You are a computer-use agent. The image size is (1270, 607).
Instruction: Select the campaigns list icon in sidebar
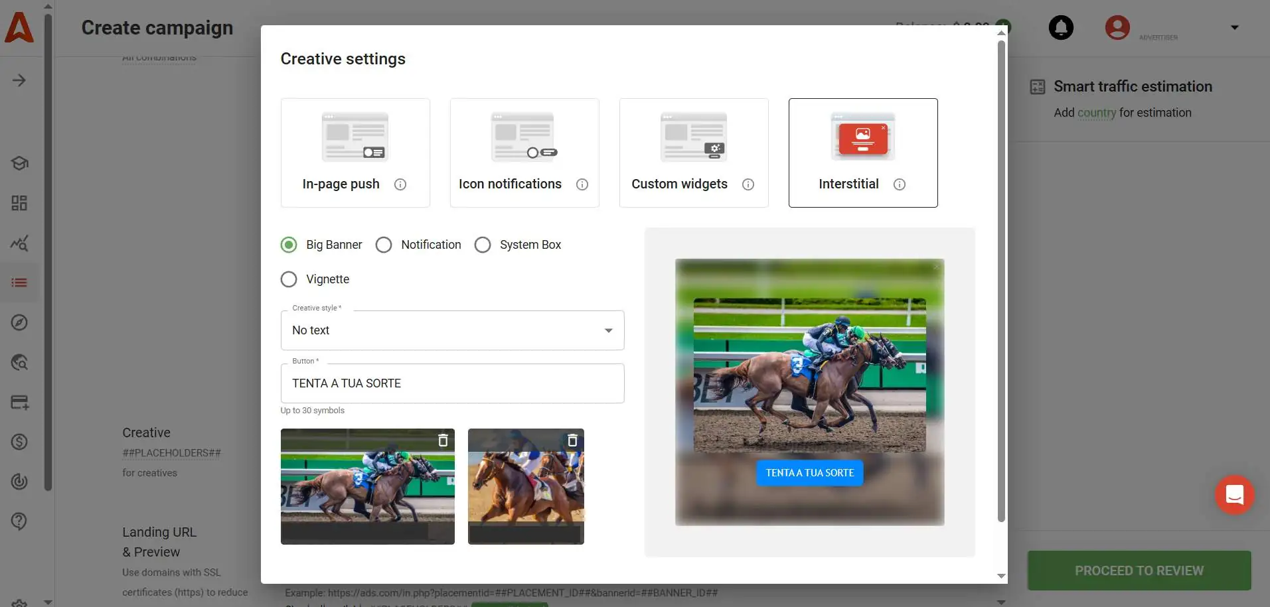[19, 283]
